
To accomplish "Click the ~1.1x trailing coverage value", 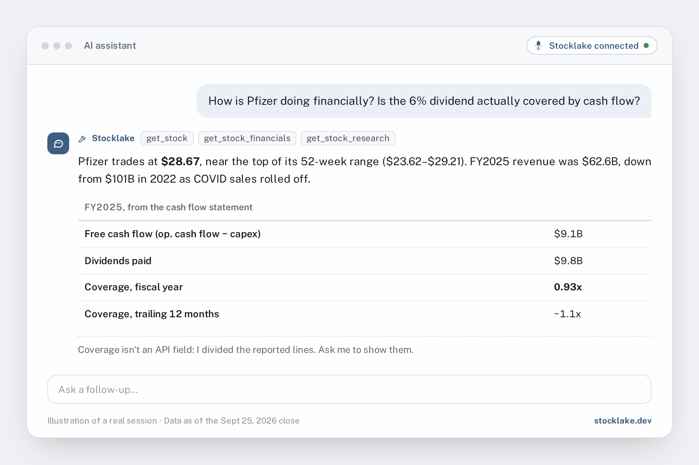I will click(x=567, y=314).
